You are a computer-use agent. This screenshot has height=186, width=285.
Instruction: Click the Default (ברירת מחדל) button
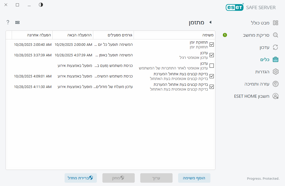pyautogui.click(x=80, y=178)
